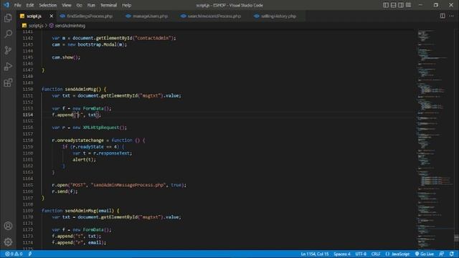The image size is (459, 258).
Task: Switch to the script.js tab
Action: click(x=34, y=16)
